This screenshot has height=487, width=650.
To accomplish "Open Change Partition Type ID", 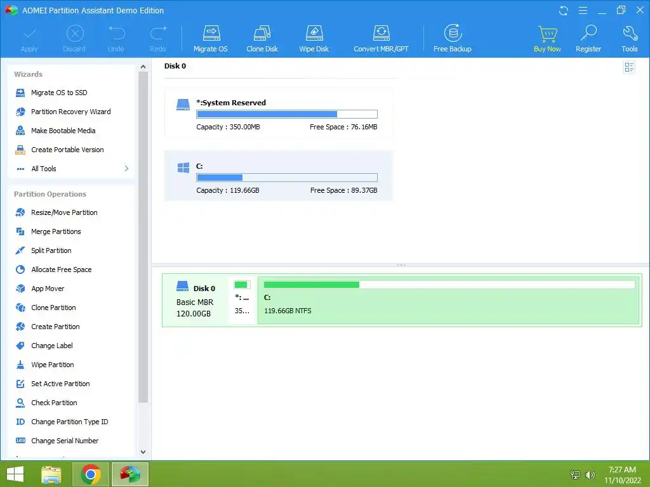I will (69, 422).
